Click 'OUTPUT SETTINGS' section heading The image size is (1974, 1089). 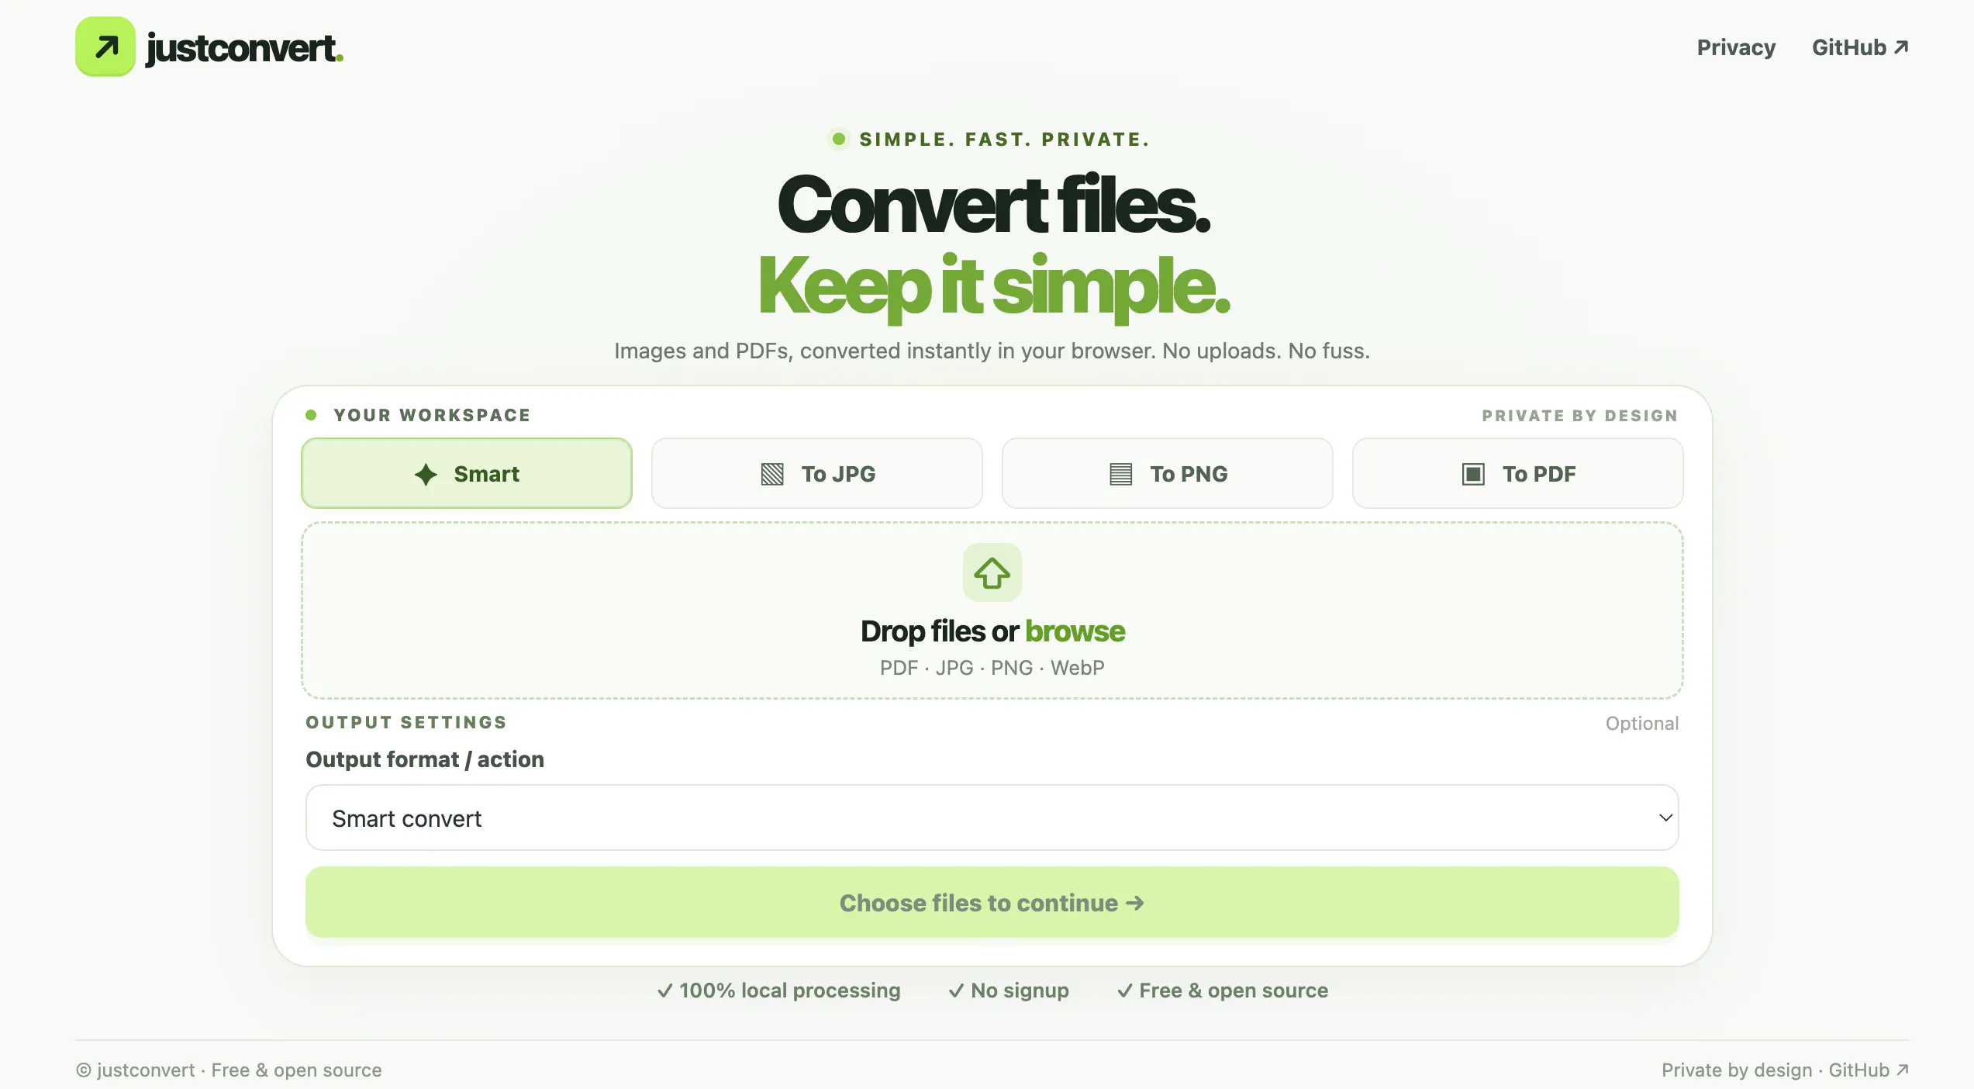(x=406, y=722)
